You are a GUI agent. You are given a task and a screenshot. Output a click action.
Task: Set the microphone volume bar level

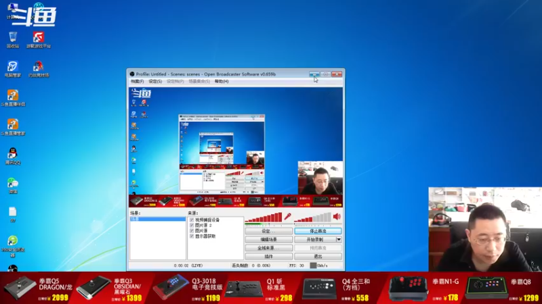(x=264, y=217)
